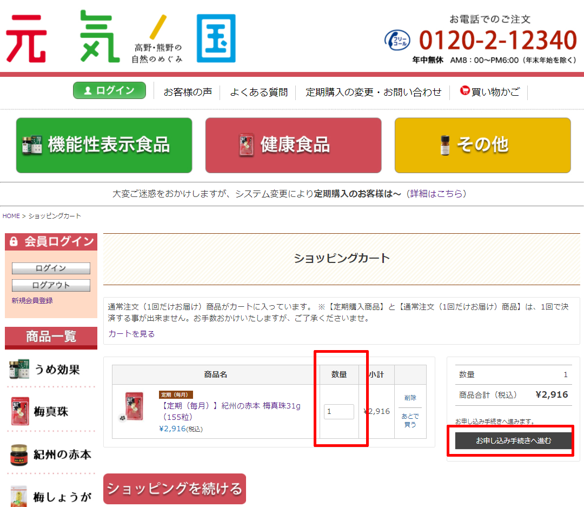Open the 機能性表示食品 category banner
The width and height of the screenshot is (584, 507).
pyautogui.click(x=104, y=146)
